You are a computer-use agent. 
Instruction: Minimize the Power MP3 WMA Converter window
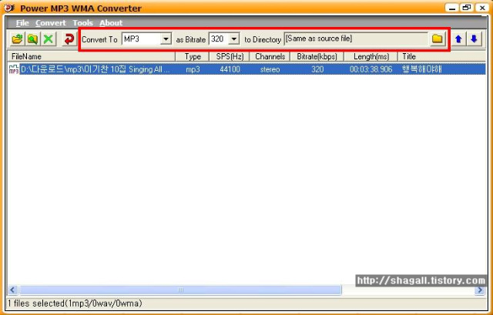(x=452, y=8)
